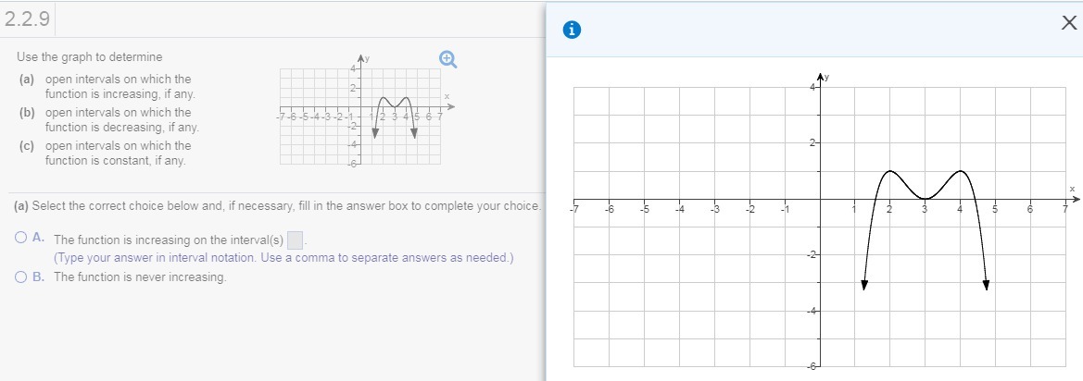Click the -7 tick label on x-axis
Viewport: 1083px width, 381px height.
point(575,210)
